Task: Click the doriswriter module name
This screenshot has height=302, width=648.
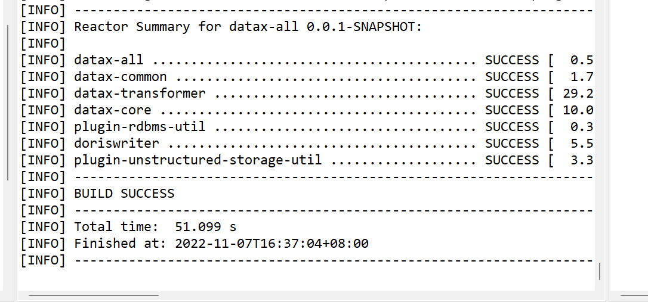Action: [x=116, y=144]
